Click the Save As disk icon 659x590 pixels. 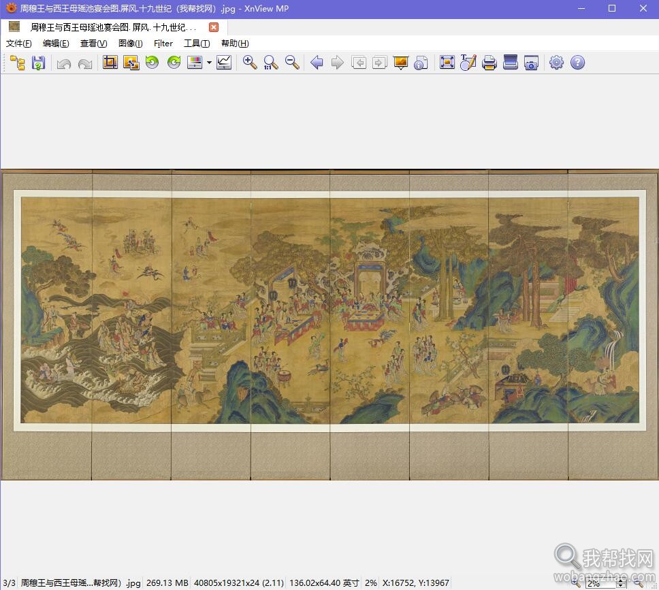click(38, 63)
